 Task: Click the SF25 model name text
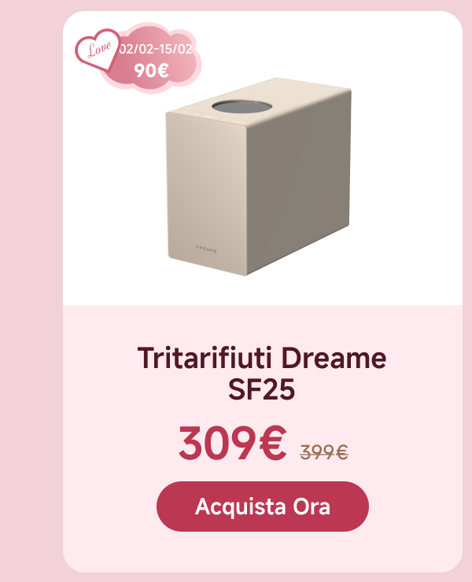(262, 389)
